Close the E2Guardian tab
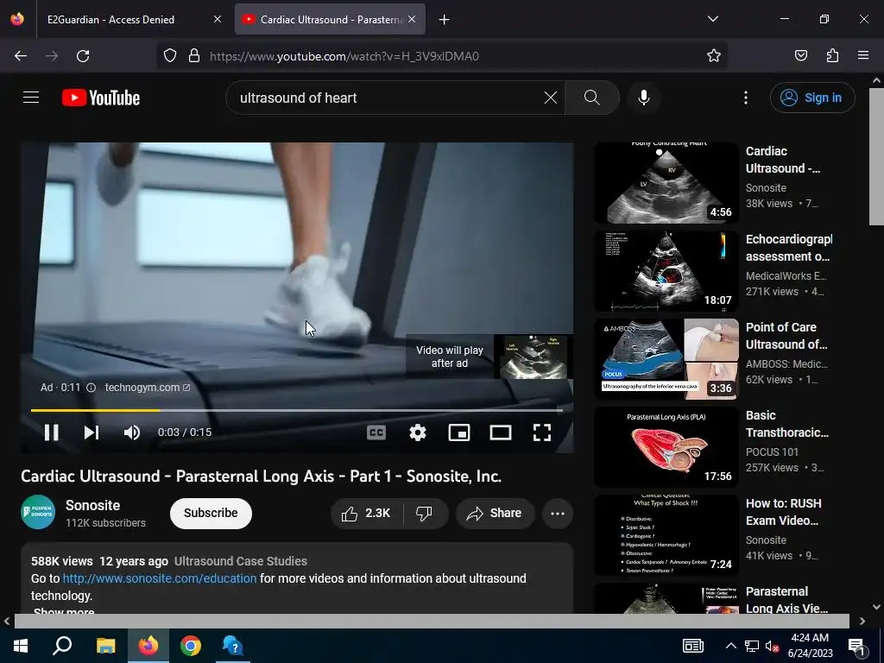Image resolution: width=884 pixels, height=663 pixels. click(x=218, y=19)
